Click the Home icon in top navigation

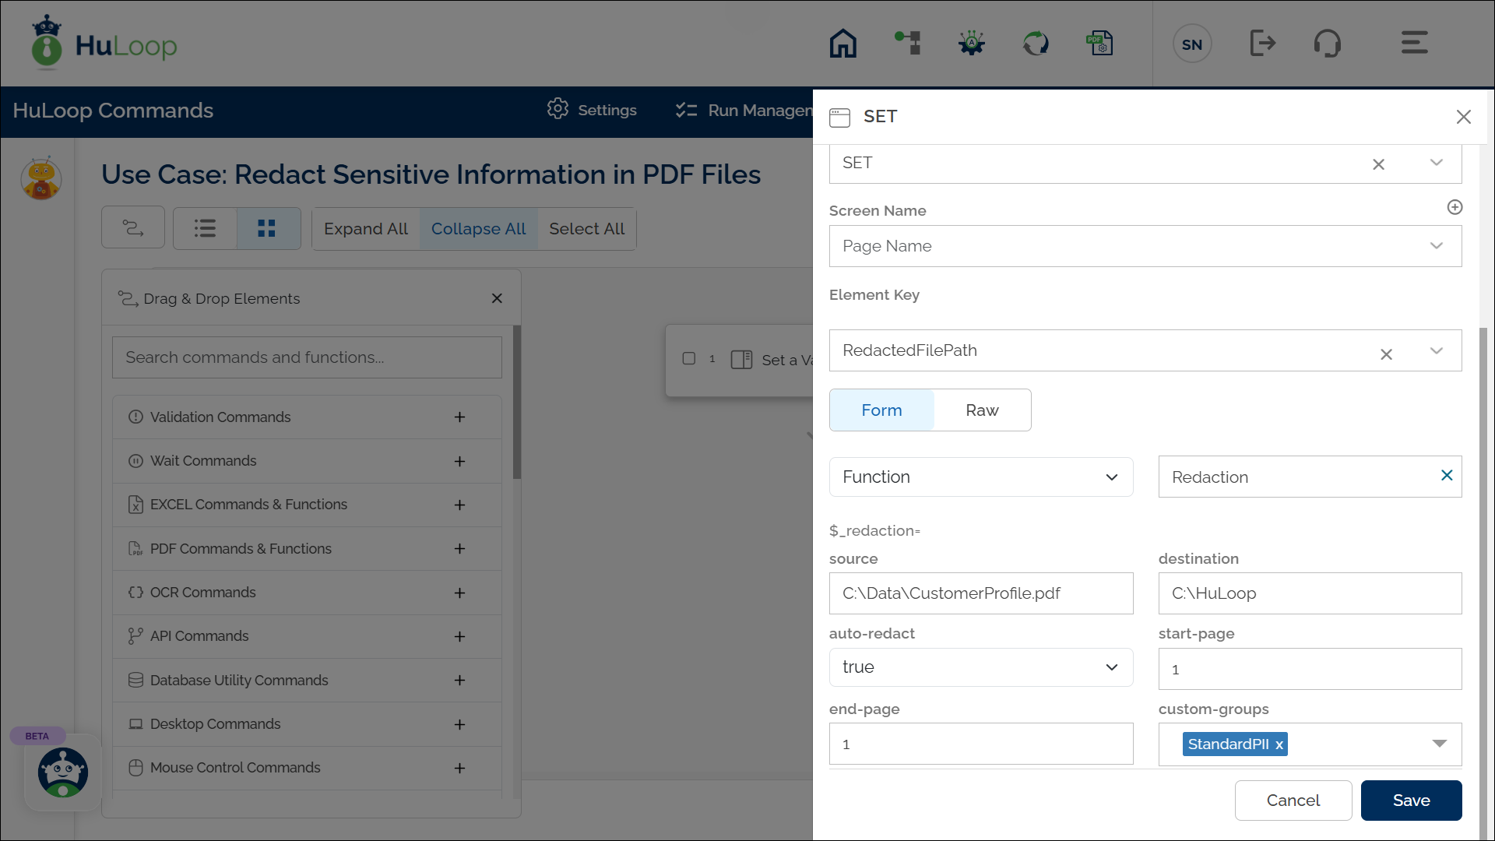point(842,44)
